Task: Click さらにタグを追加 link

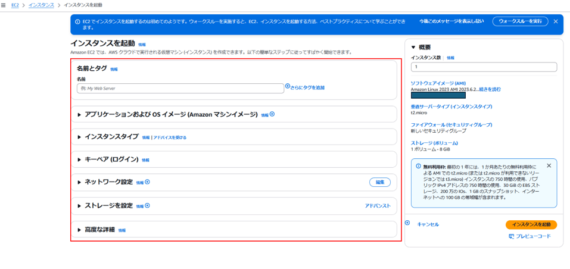Action: click(307, 87)
